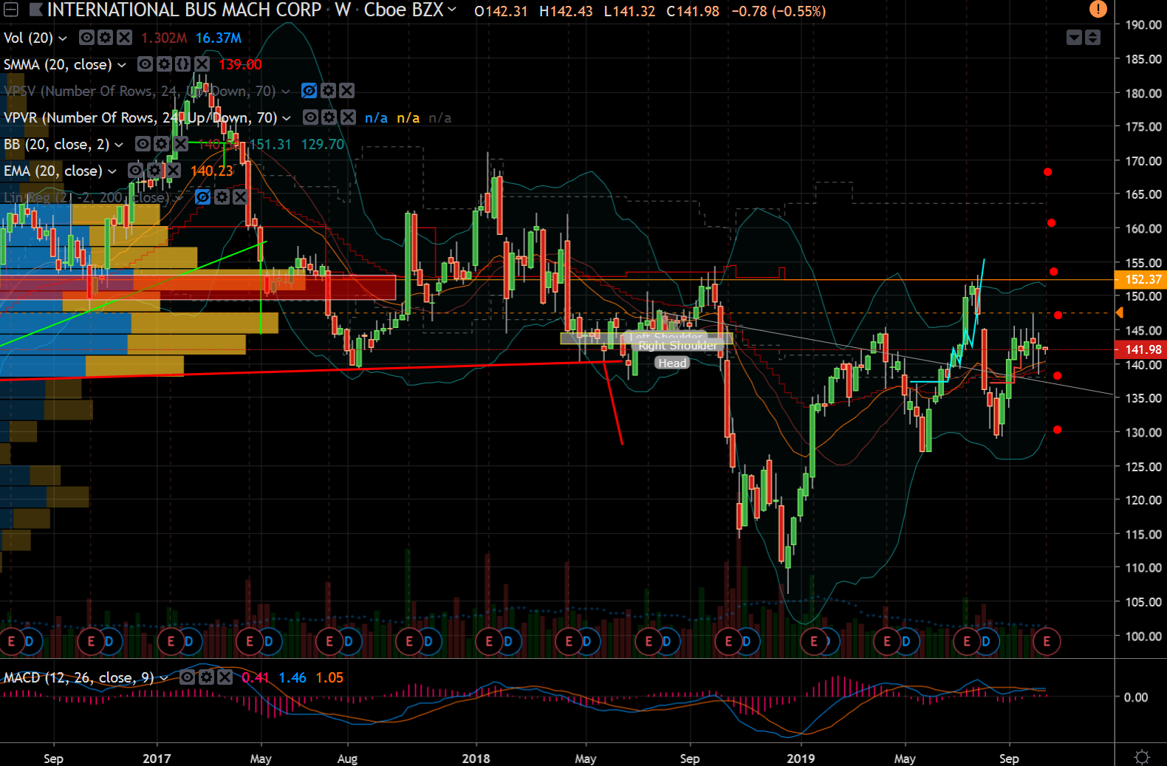Click the orange alert warning icon
Image resolution: width=1167 pixels, height=766 pixels.
[x=1098, y=10]
